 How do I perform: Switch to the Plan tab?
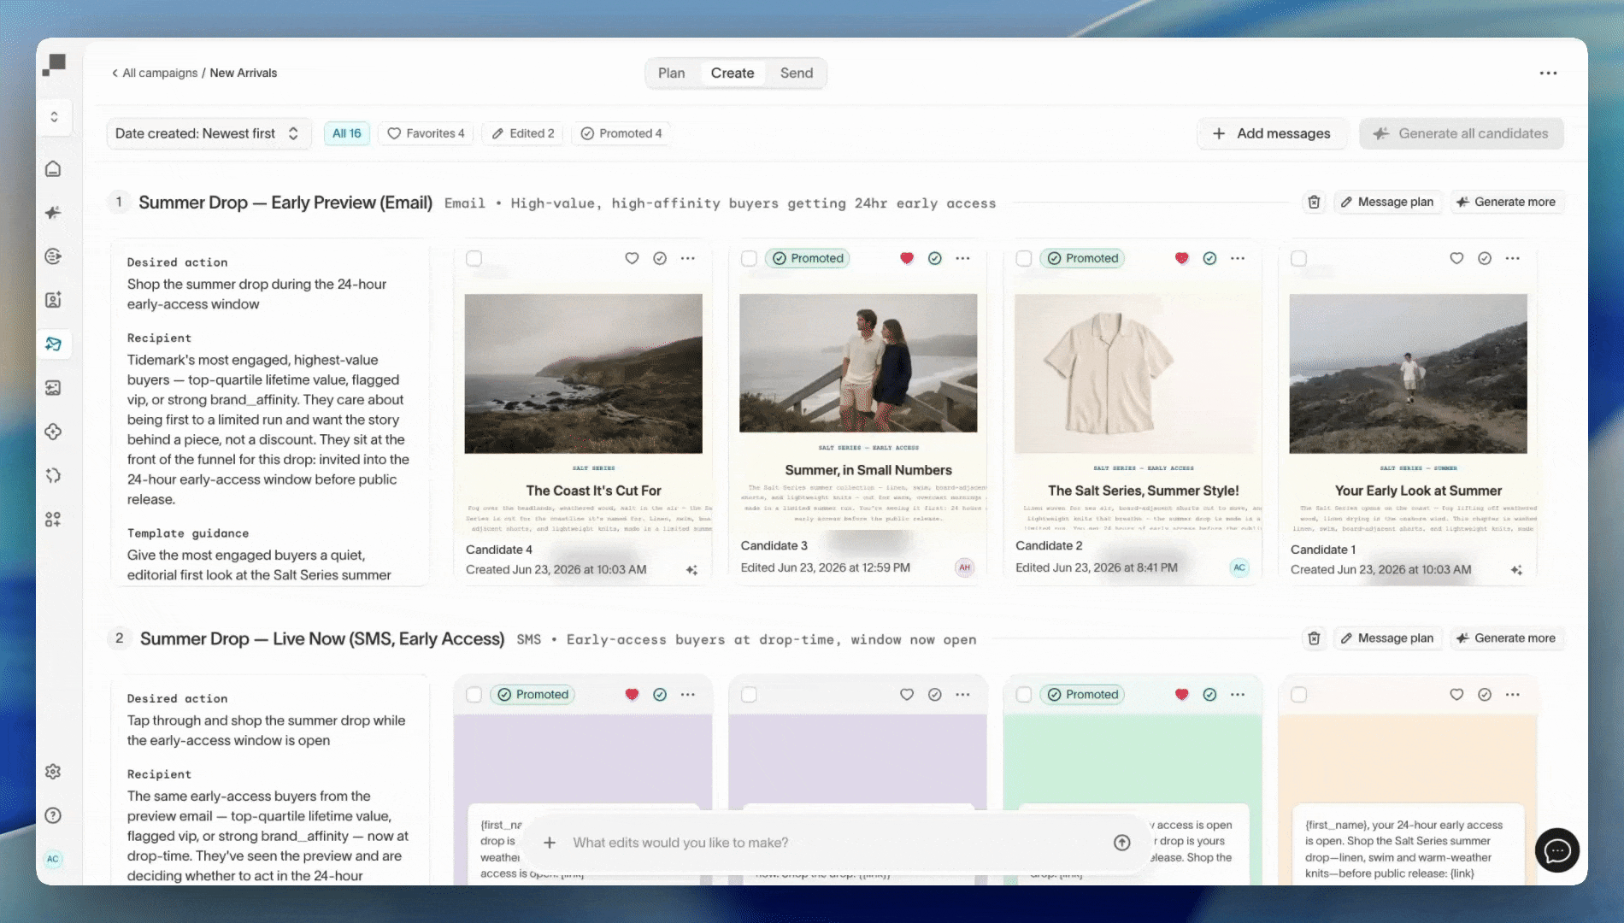click(672, 73)
